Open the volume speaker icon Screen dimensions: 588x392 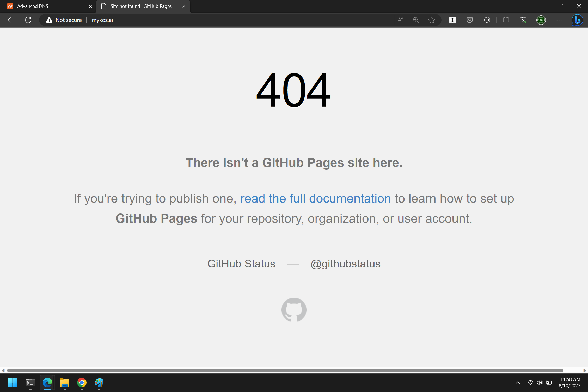click(540, 383)
